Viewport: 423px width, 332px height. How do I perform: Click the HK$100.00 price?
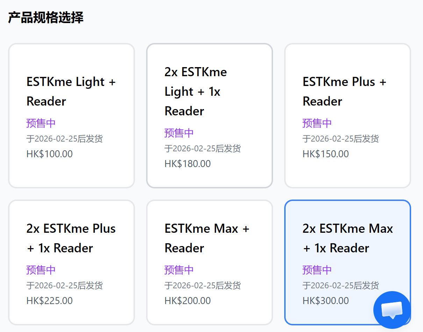(x=50, y=154)
